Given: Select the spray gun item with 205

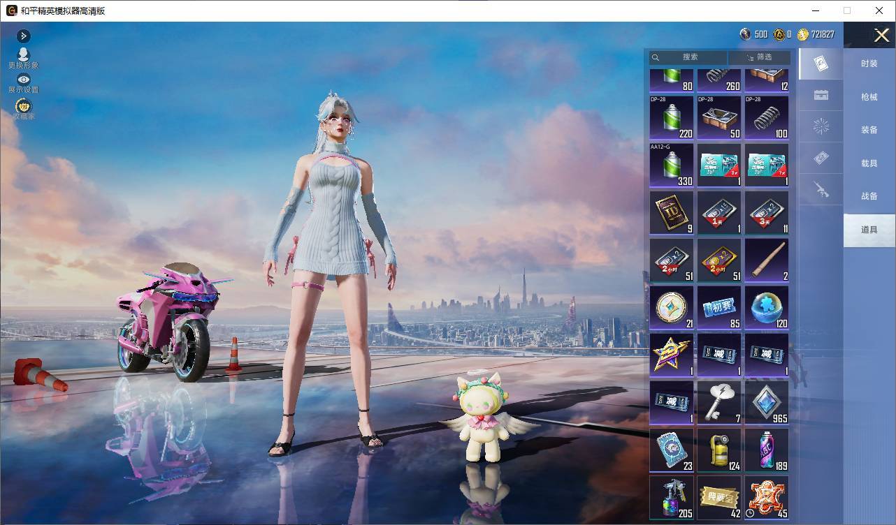Looking at the screenshot, I should tap(672, 497).
